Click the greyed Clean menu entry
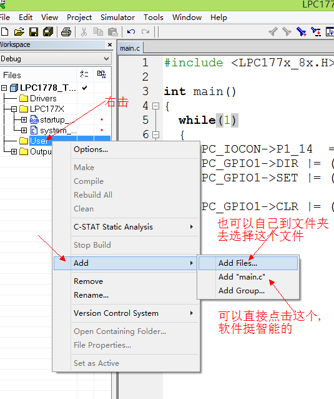 [x=126, y=208]
